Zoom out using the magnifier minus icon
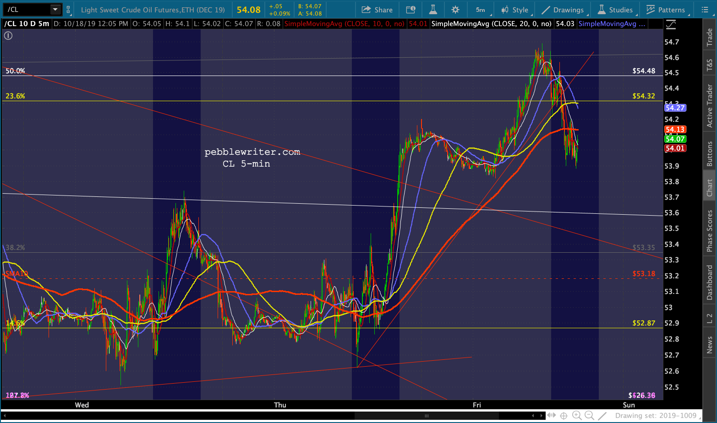The height and width of the screenshot is (423, 717). click(x=590, y=416)
